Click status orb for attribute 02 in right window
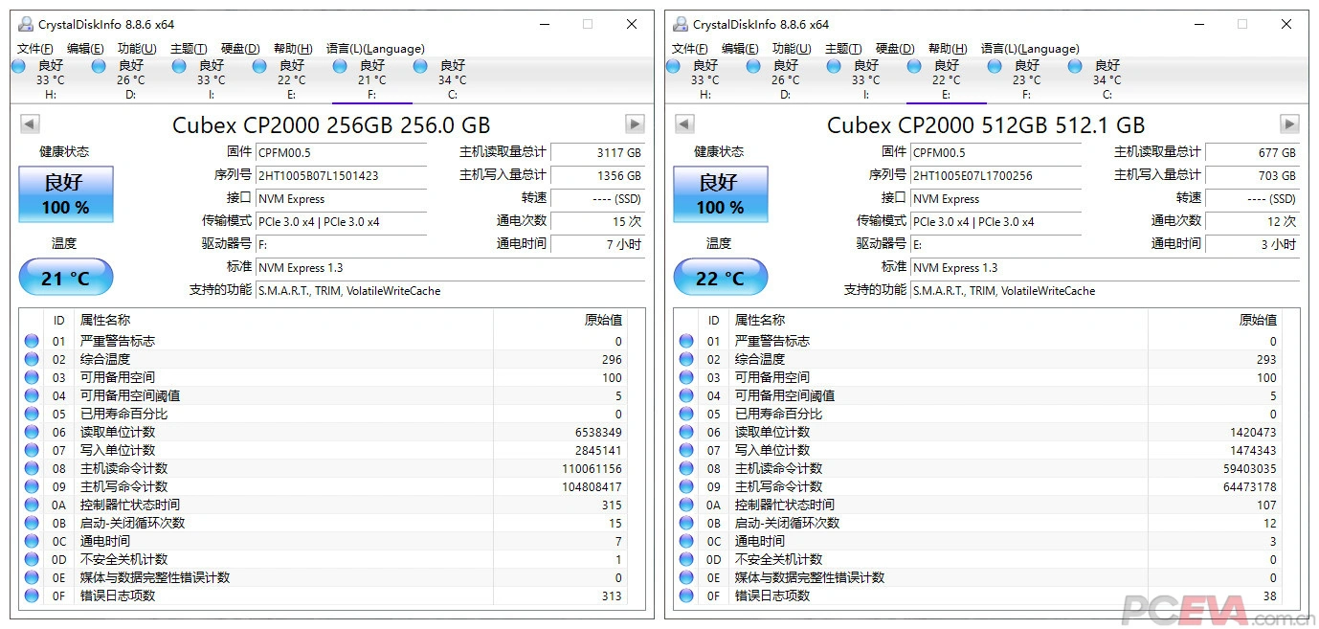 click(686, 359)
